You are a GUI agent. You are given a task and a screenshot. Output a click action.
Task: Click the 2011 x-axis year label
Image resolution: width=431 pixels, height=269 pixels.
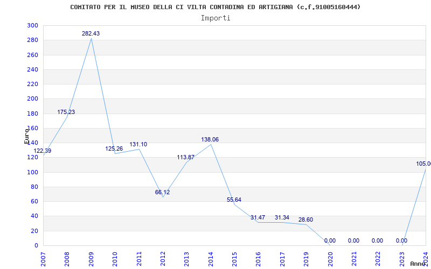tap(139, 259)
